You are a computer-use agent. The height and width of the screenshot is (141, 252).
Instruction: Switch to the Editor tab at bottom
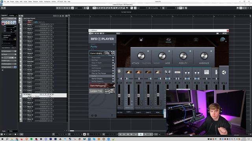pos(11,131)
